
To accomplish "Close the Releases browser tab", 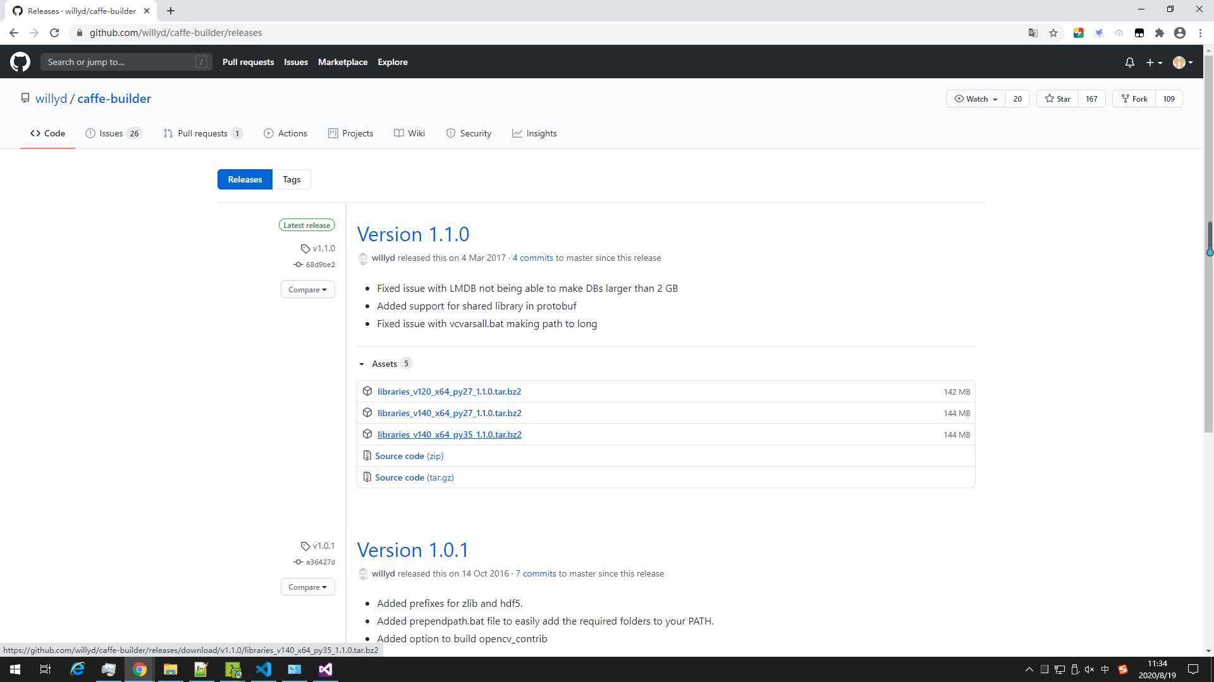I will click(147, 11).
